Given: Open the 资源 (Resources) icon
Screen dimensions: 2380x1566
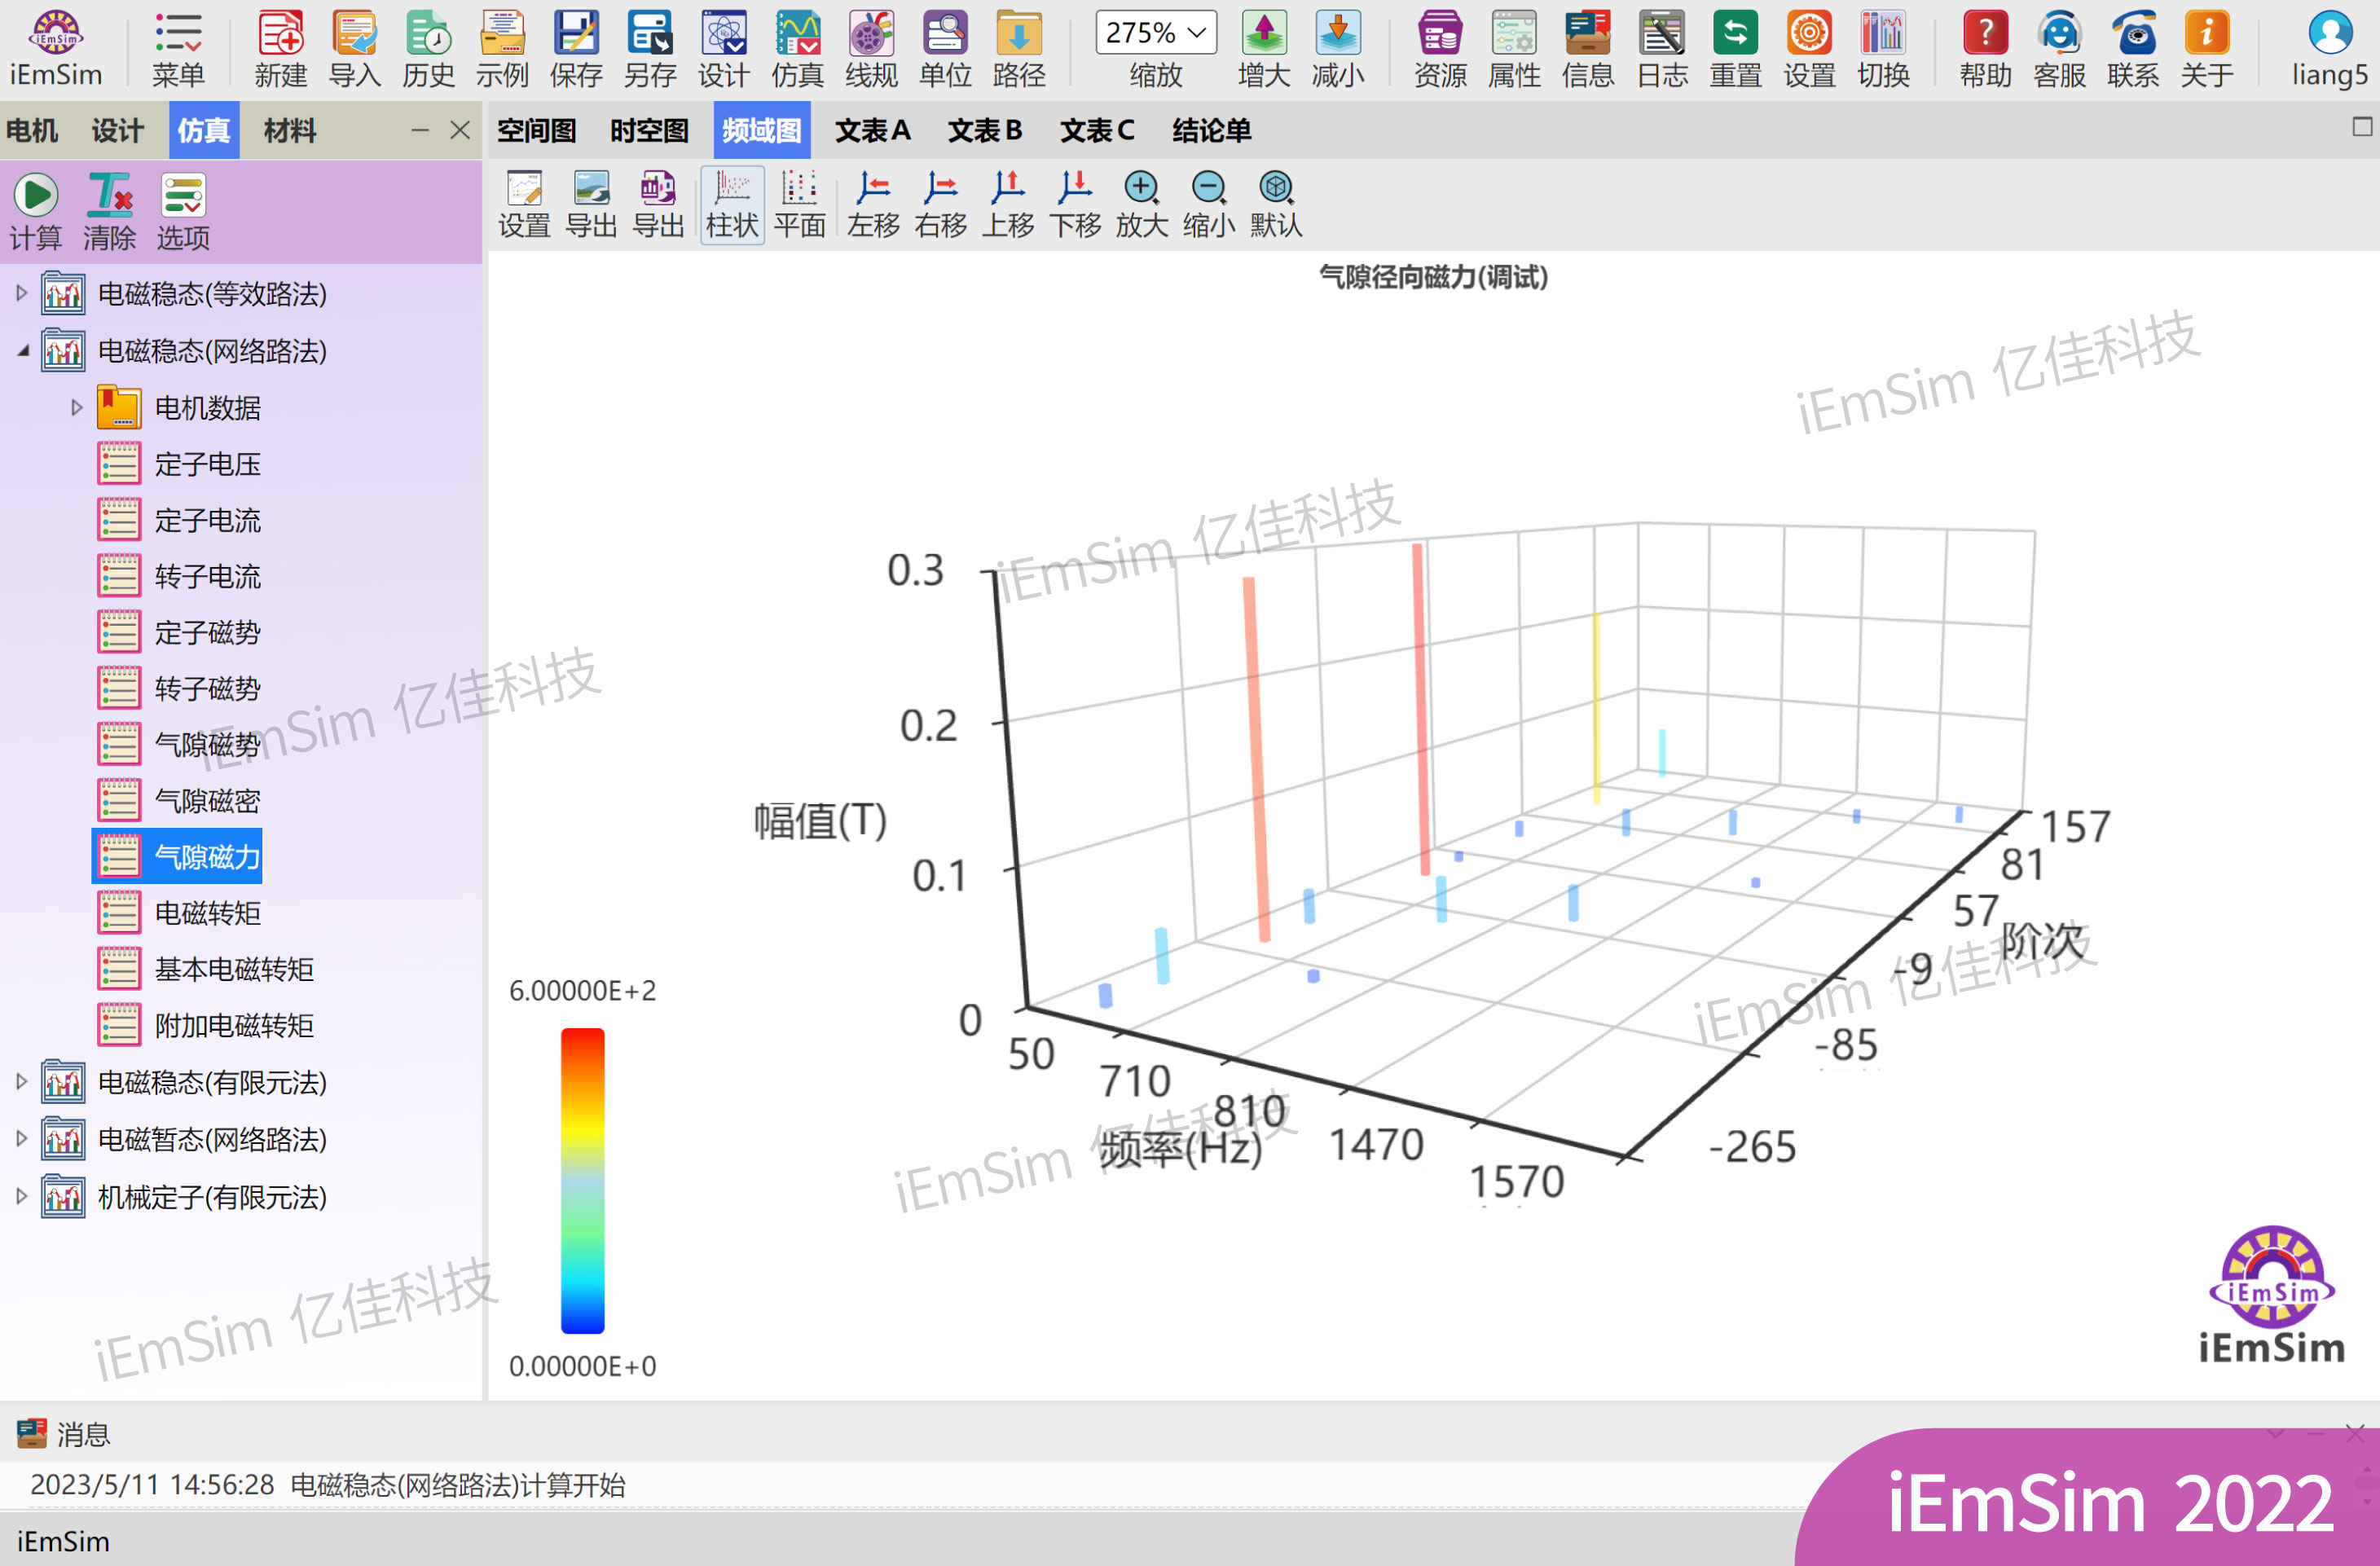Looking at the screenshot, I should 1440,48.
